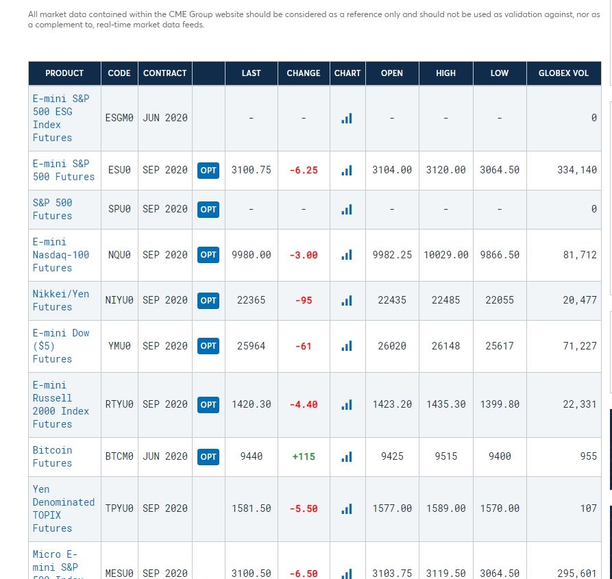Open chart icon in NQU0 row
The height and width of the screenshot is (579, 612).
[x=347, y=255]
